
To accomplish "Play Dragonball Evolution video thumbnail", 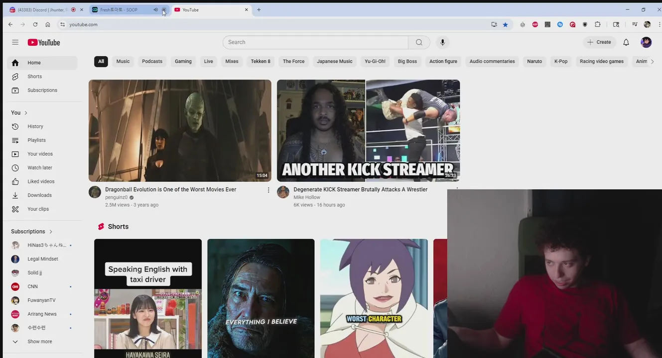I will (180, 131).
